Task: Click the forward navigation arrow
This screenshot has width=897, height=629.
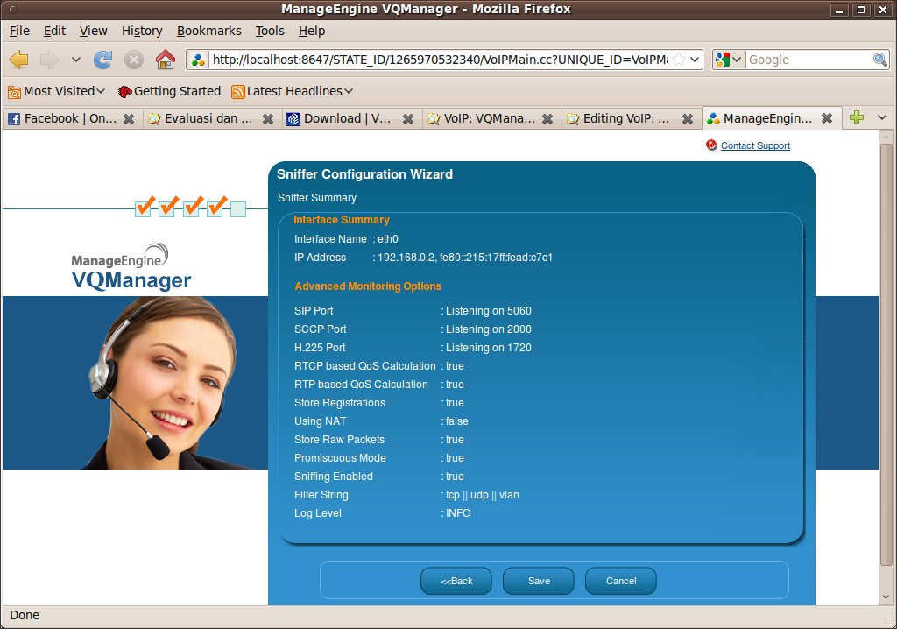Action: (49, 60)
